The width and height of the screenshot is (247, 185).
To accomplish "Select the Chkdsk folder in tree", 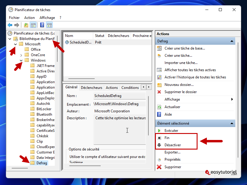I will (42, 136).
